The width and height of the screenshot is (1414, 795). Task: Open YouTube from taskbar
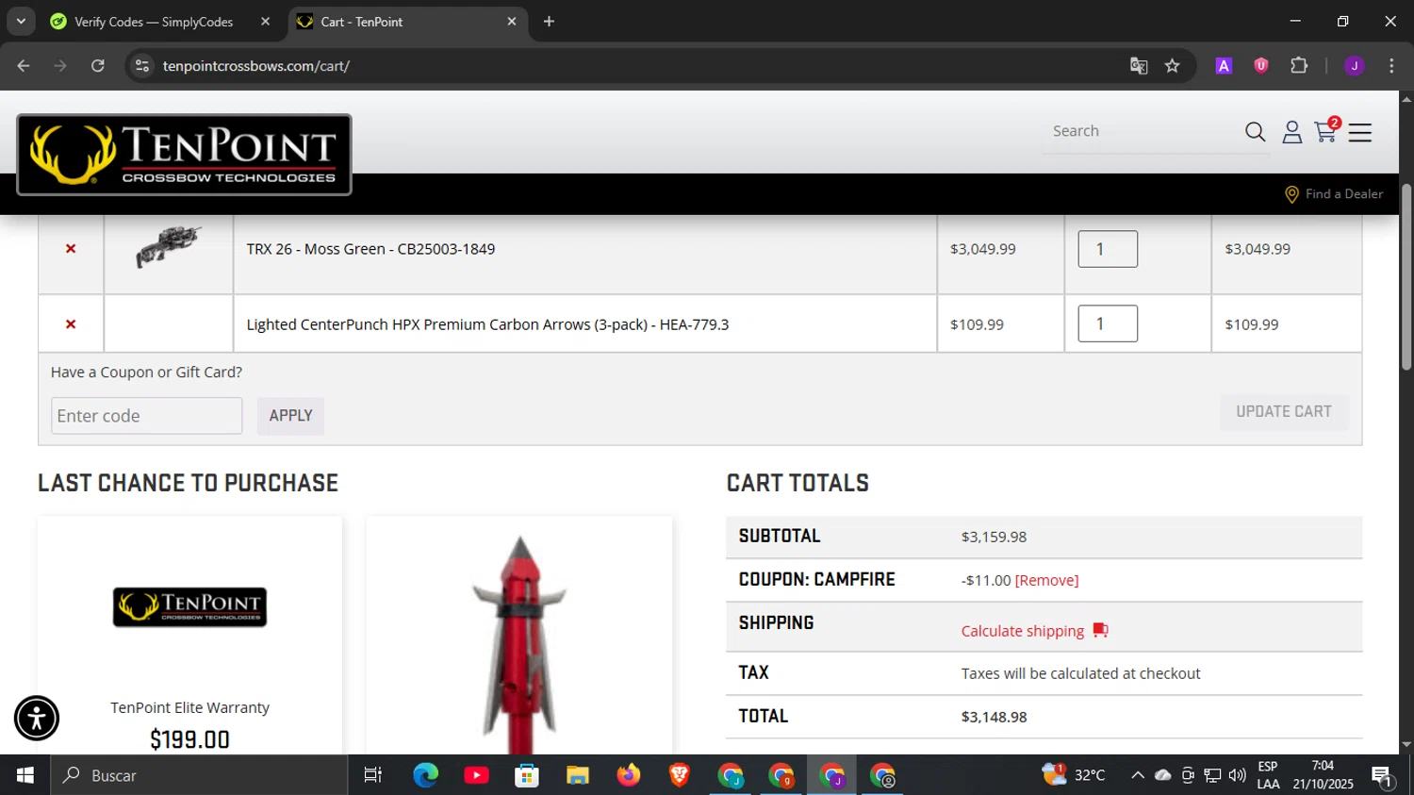[x=476, y=775]
